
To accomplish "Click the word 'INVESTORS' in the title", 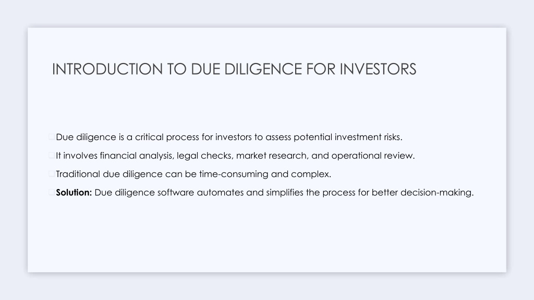I will [x=378, y=69].
